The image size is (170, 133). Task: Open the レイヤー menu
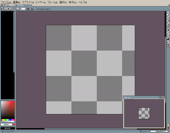click(x=41, y=2)
